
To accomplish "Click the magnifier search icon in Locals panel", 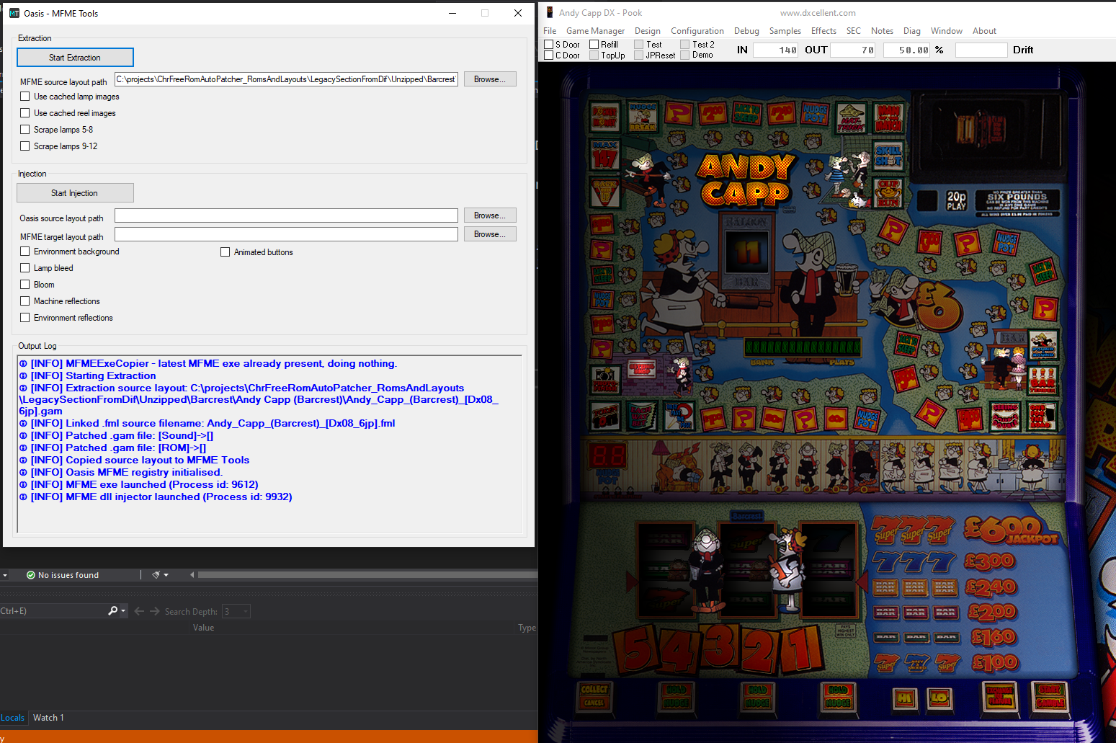I will tap(112, 611).
